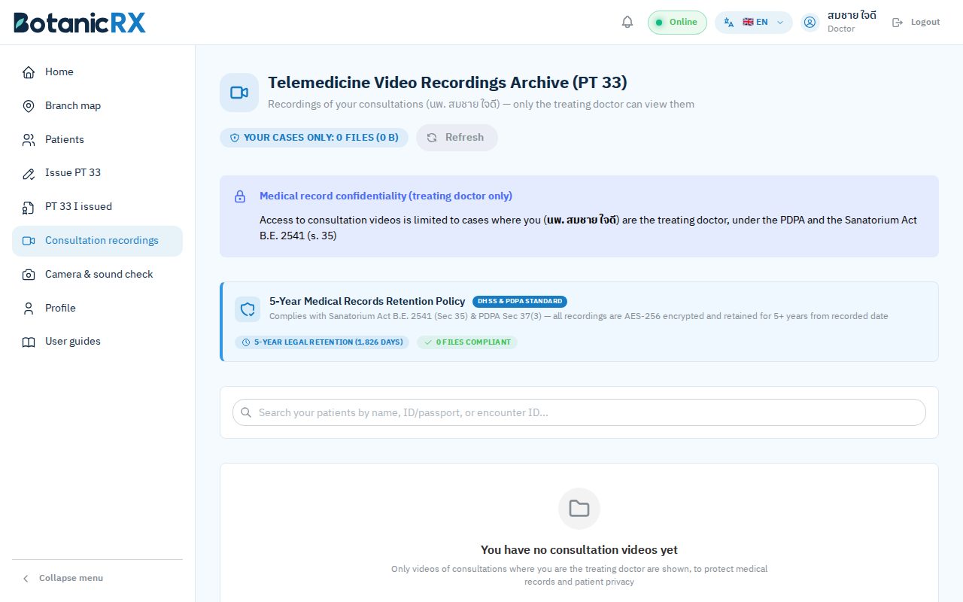Click the empty folder icon
Viewport: 963px width, 602px height.
579,509
